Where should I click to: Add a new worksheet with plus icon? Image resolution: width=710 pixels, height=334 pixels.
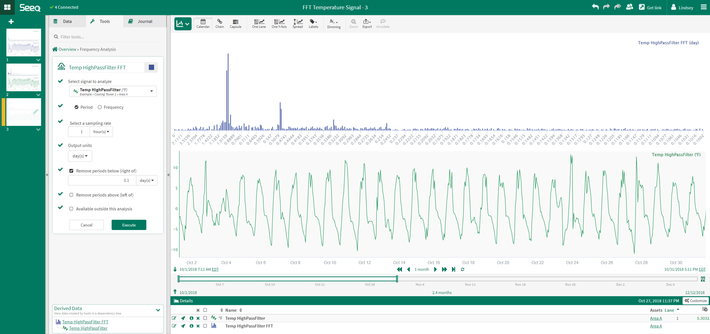pos(11,22)
